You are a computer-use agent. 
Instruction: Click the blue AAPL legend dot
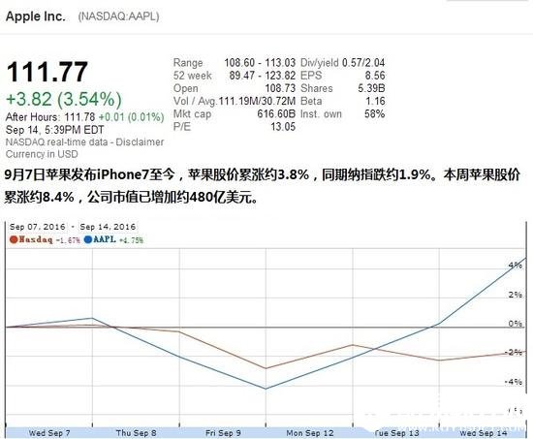[88, 239]
